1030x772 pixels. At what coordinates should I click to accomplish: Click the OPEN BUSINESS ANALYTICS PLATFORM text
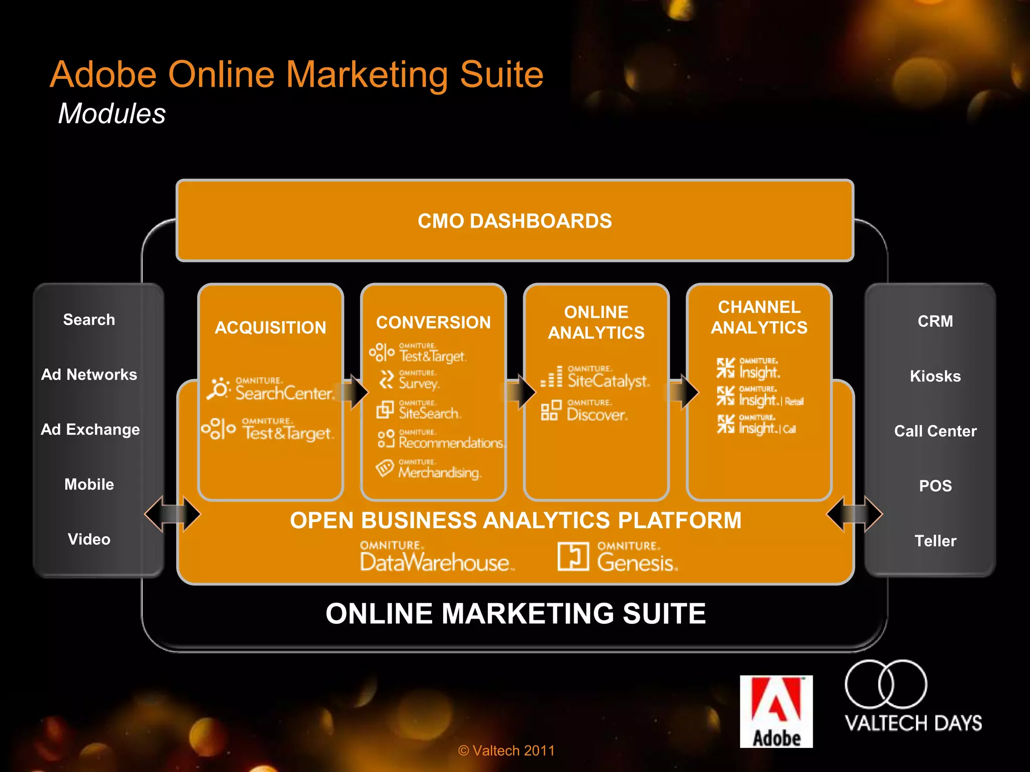(x=516, y=520)
